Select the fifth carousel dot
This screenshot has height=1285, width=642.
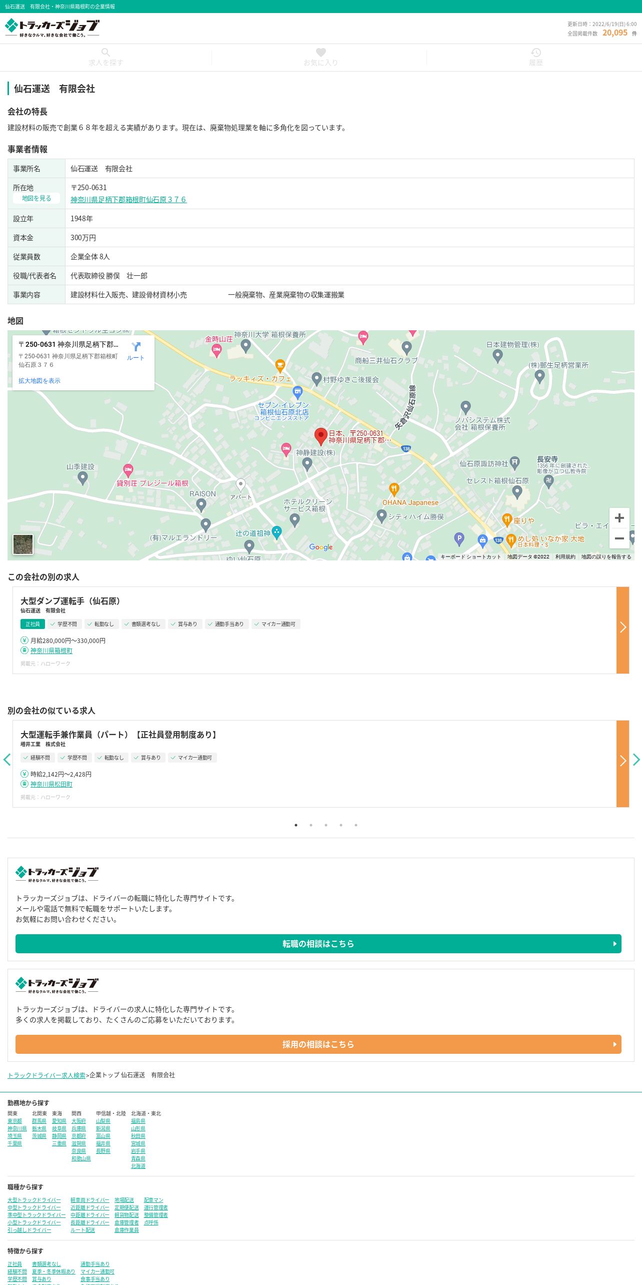click(356, 825)
